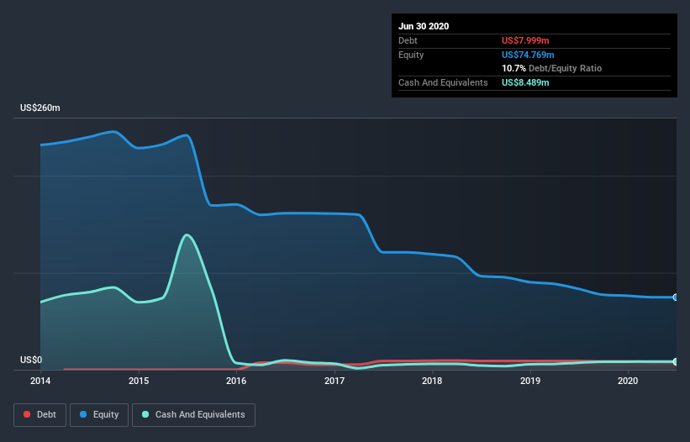690x442 pixels.
Task: Toggle the Debt series legend button
Action: click(x=40, y=415)
